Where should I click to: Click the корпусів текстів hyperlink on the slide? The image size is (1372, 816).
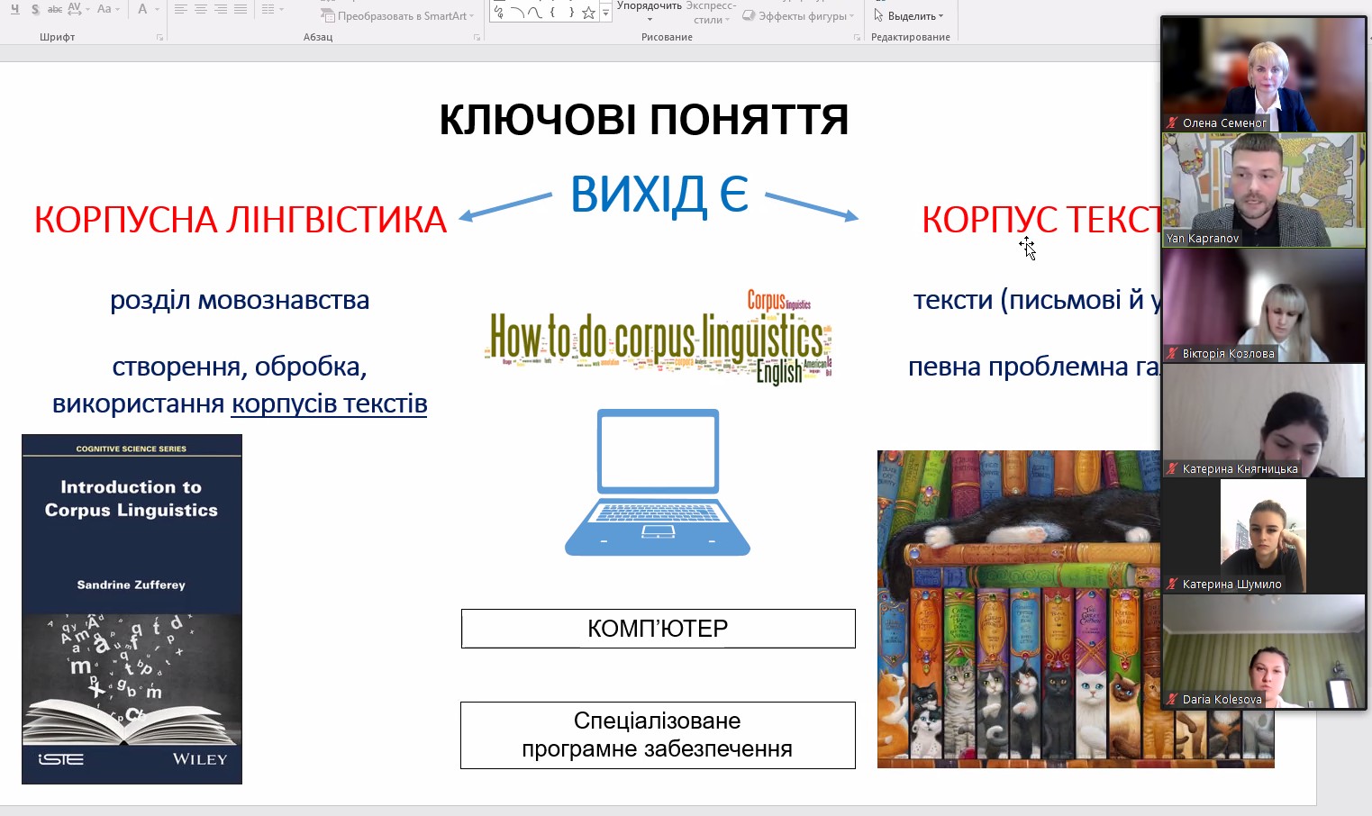click(329, 403)
